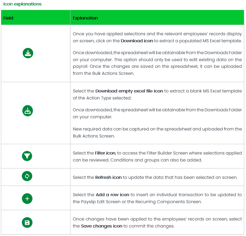
Task: Click the green Download icon
Action: tap(28, 53)
